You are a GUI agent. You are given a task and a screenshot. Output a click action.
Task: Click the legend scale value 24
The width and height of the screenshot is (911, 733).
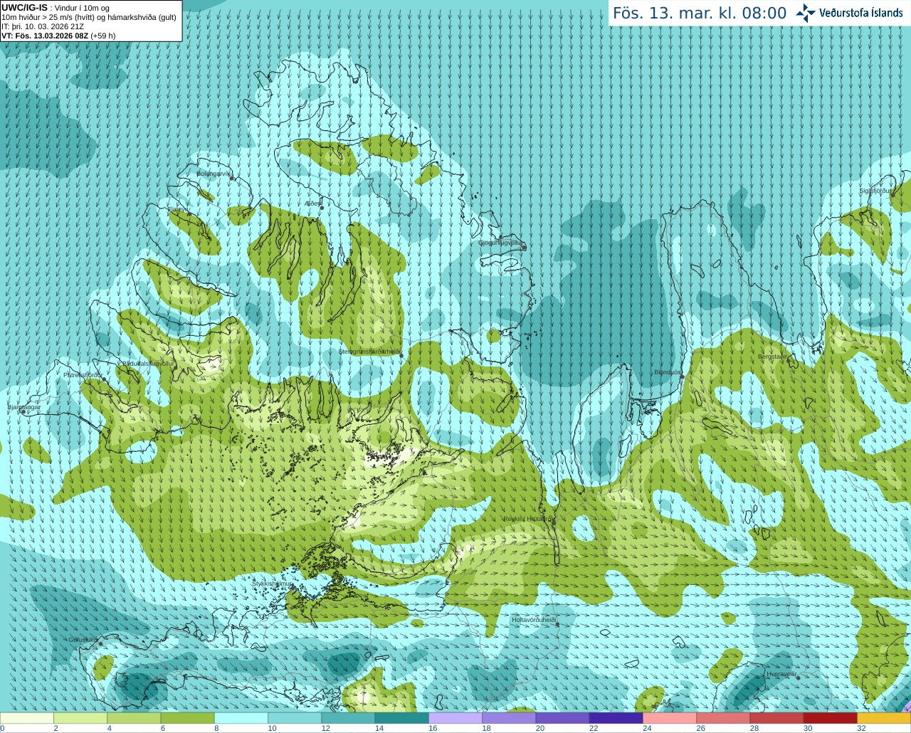click(x=647, y=728)
